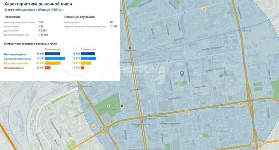Image resolution: width=279 pixels, height=150 pixels.
Task: Click the office workers value 51 548
Action: 114,26
